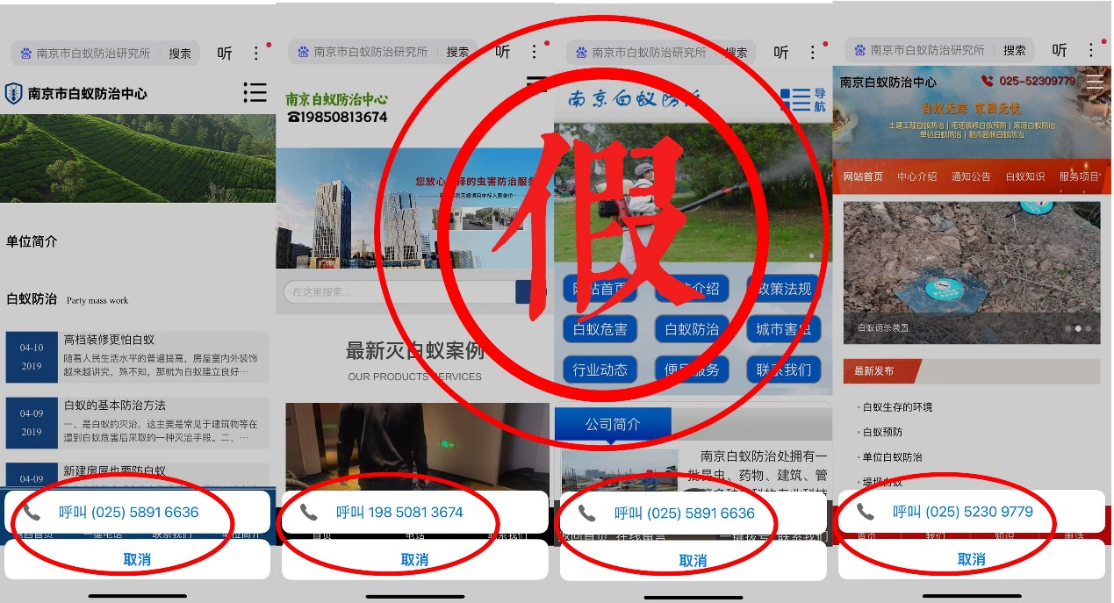Viewport: 1114px width, 603px height.
Task: Open the article 高档装修更怕白蚁
Action: coord(109,340)
